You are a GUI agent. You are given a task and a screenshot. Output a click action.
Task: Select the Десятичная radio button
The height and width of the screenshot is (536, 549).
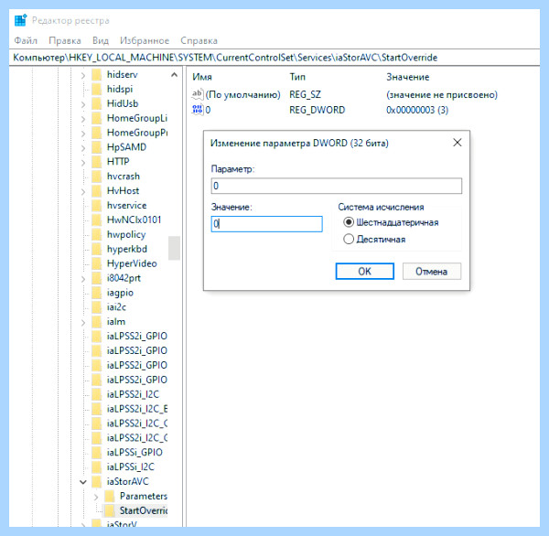pyautogui.click(x=349, y=239)
